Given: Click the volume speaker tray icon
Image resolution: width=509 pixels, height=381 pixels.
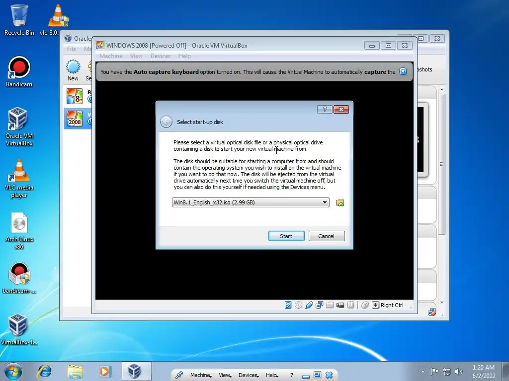Looking at the screenshot, I should tap(459, 372).
